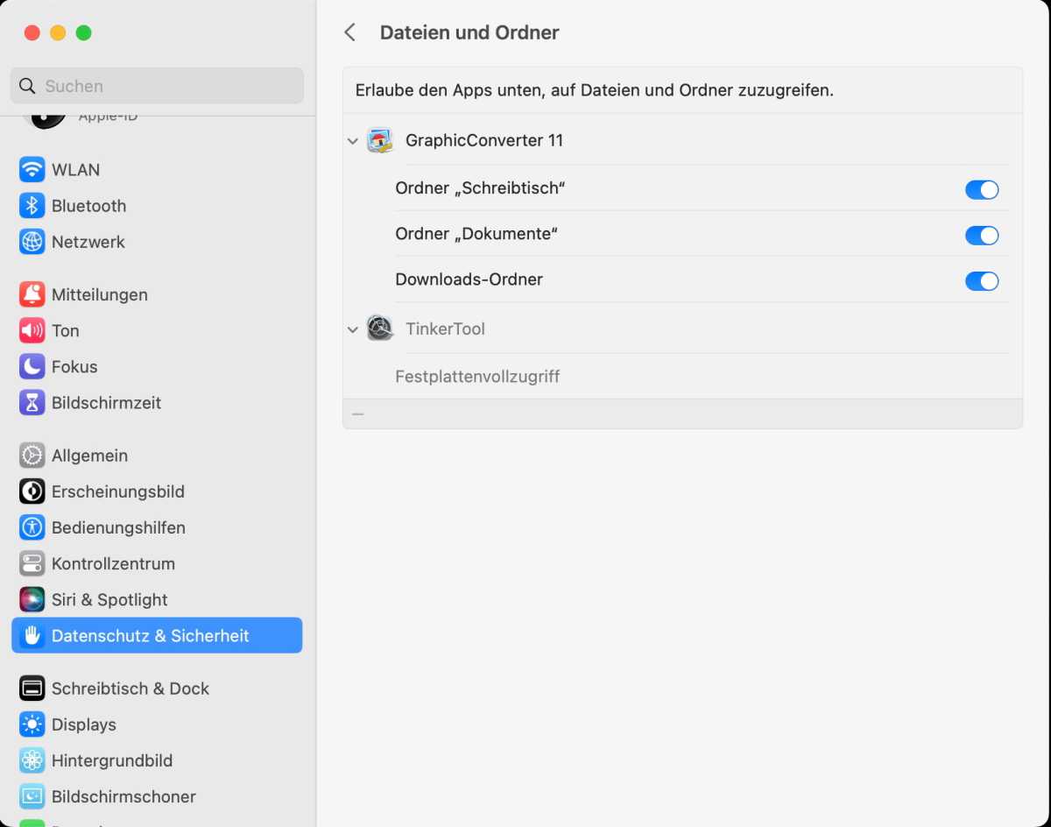Click the Displays sun icon

[x=32, y=725]
